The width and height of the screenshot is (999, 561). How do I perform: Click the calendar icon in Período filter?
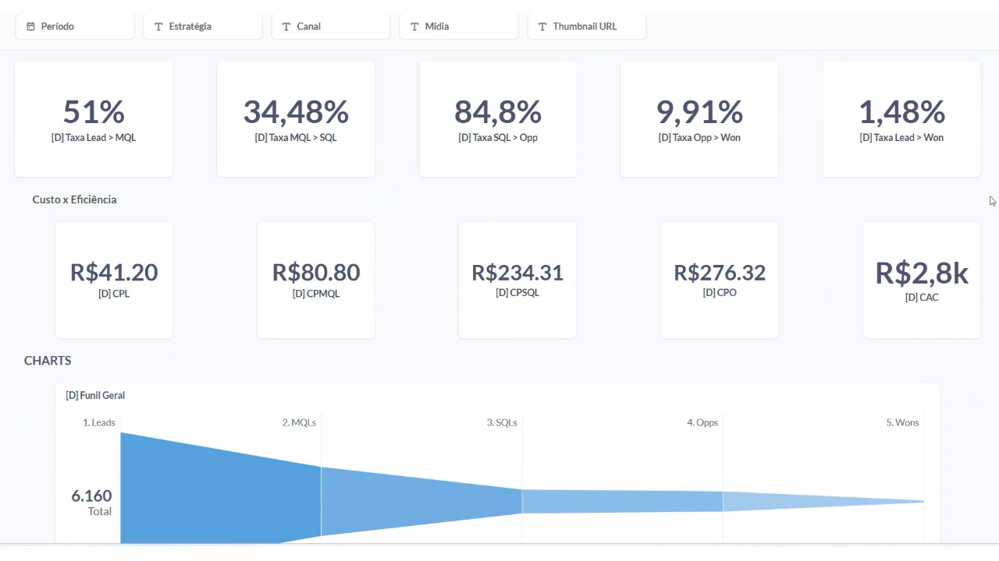pos(30,26)
